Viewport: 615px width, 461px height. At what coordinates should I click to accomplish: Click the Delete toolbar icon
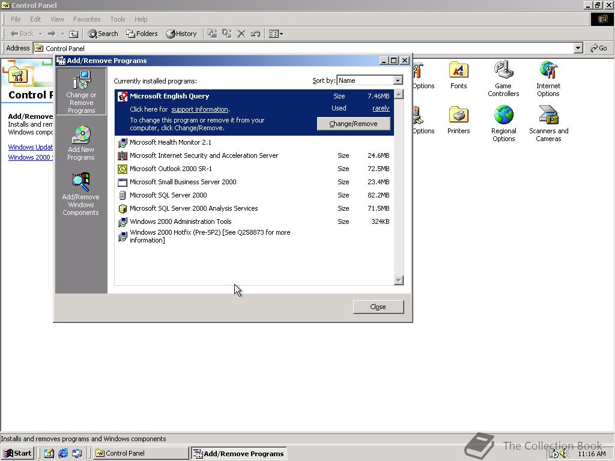241,34
